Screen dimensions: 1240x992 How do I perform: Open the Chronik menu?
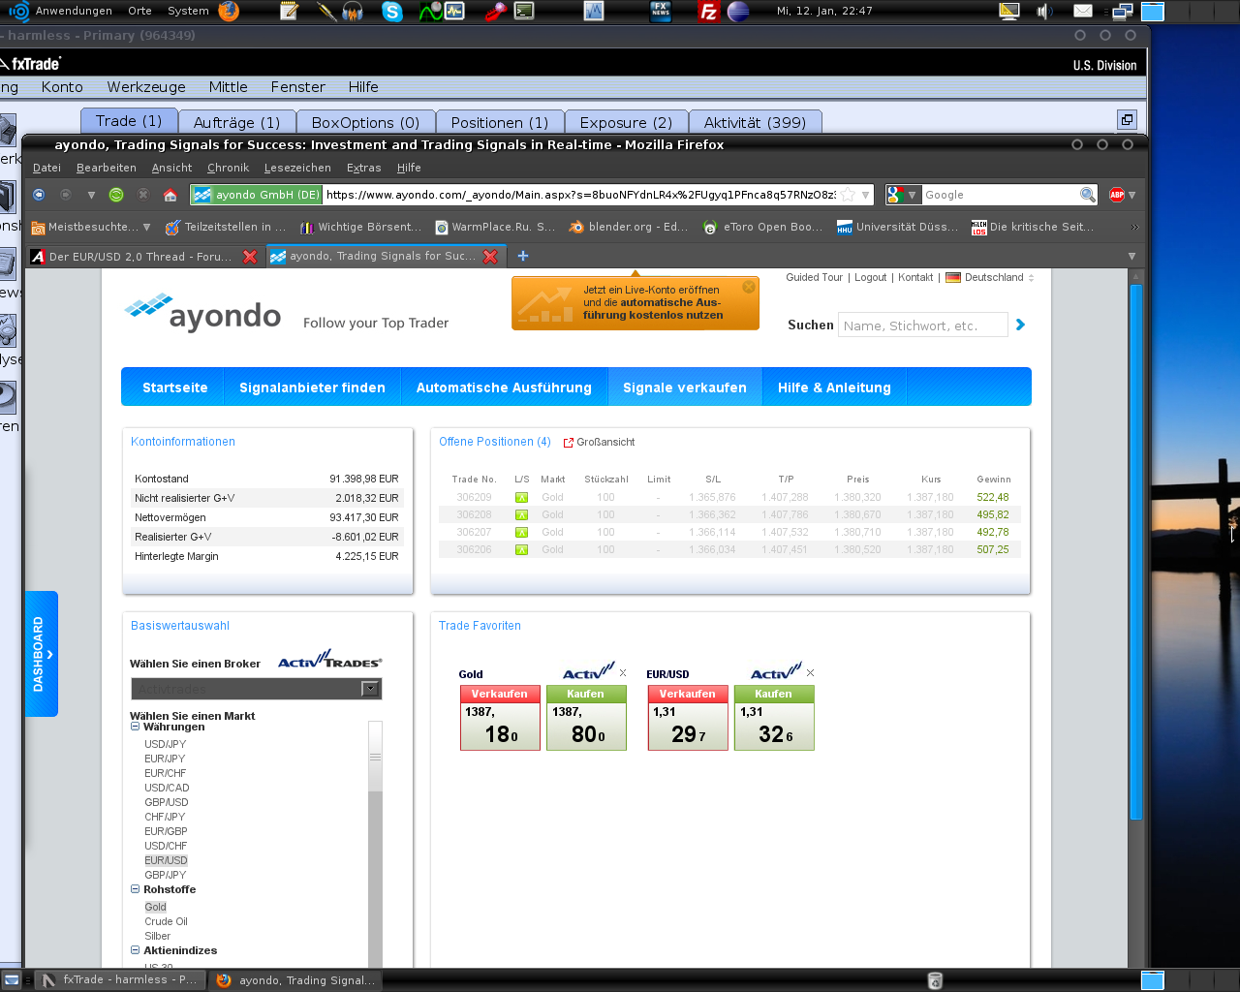coord(228,168)
